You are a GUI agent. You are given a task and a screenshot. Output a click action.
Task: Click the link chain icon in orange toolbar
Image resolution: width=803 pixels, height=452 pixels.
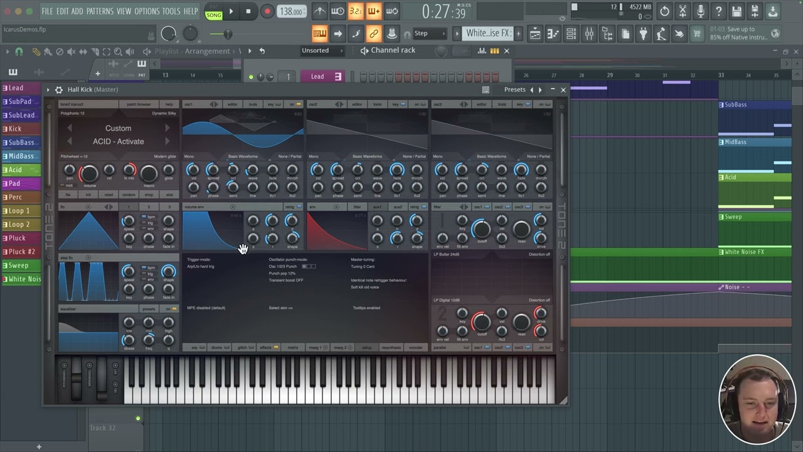point(374,34)
